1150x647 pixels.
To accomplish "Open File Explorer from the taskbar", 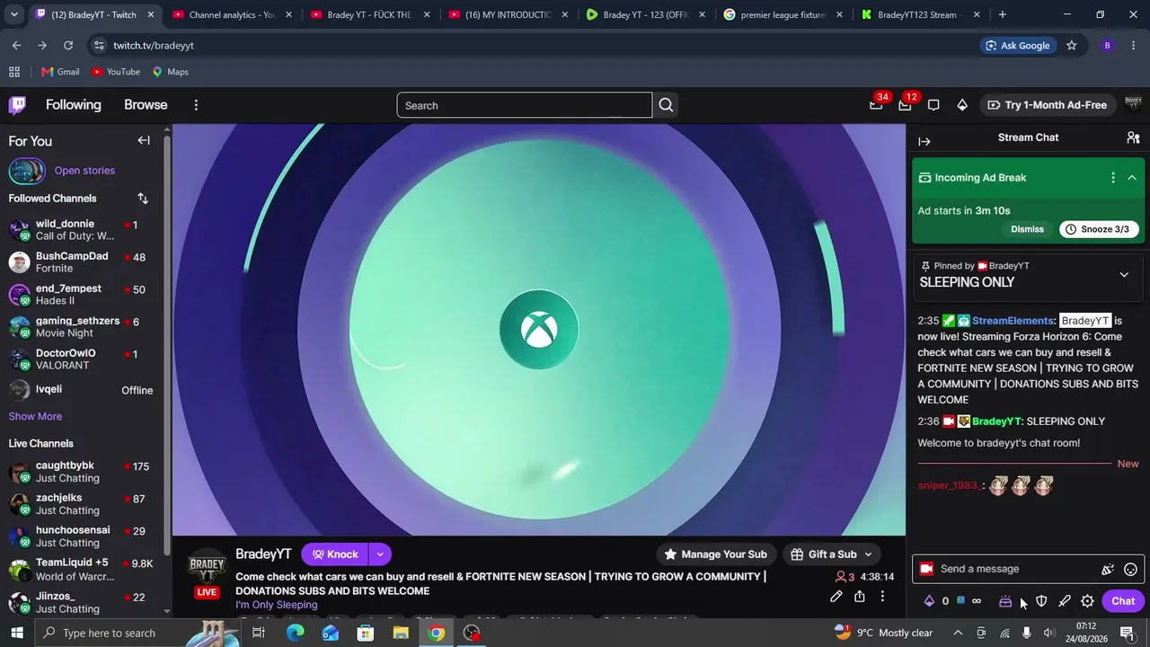I will click(401, 634).
